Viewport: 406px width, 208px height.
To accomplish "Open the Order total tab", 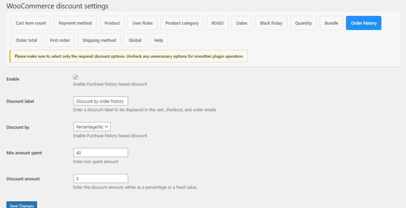I will pos(26,40).
